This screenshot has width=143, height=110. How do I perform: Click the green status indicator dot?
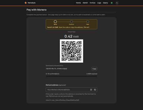[x=112, y=3]
